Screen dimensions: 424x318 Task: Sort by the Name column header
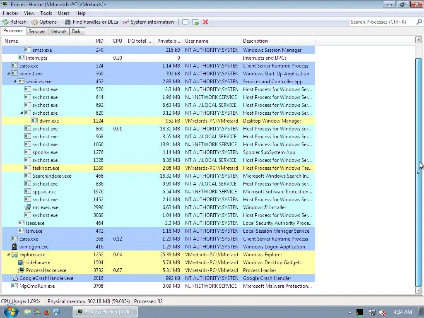(43, 41)
